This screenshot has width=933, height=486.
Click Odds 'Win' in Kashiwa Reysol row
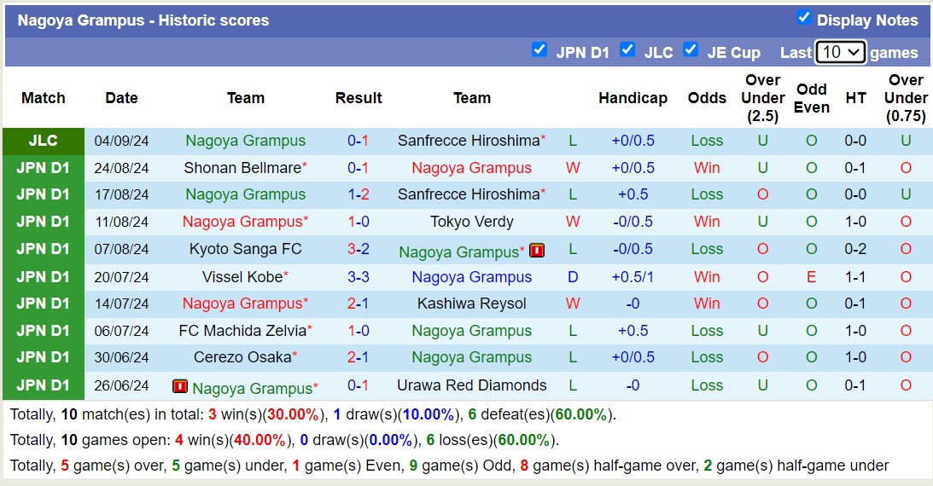pos(707,304)
